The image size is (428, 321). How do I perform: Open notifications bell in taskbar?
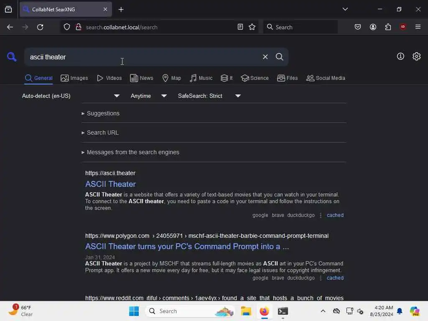pyautogui.click(x=399, y=311)
